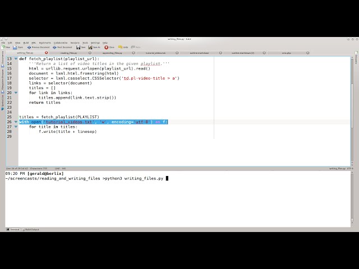
Task: Open the File menu
Action: pos(3,43)
